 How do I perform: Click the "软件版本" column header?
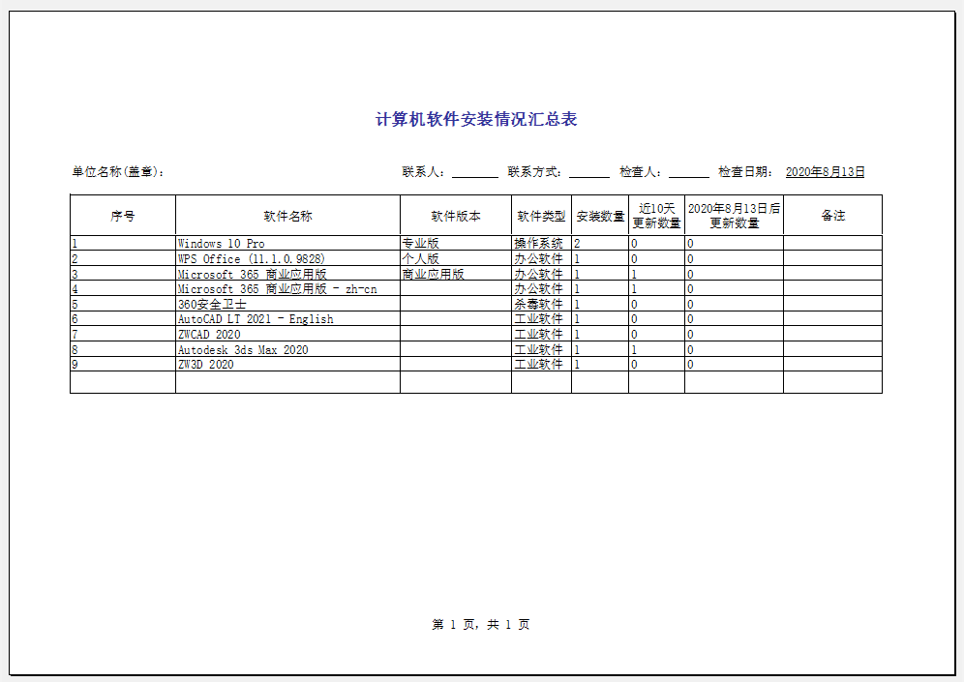point(456,216)
